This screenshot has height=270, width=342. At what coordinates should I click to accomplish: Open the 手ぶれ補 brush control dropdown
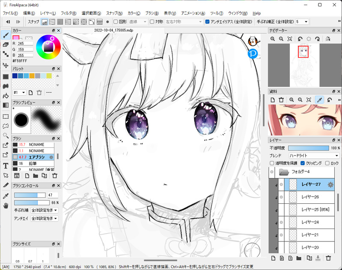click(44, 210)
